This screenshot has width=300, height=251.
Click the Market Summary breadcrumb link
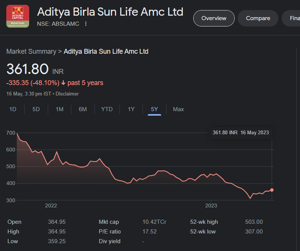[31, 51]
